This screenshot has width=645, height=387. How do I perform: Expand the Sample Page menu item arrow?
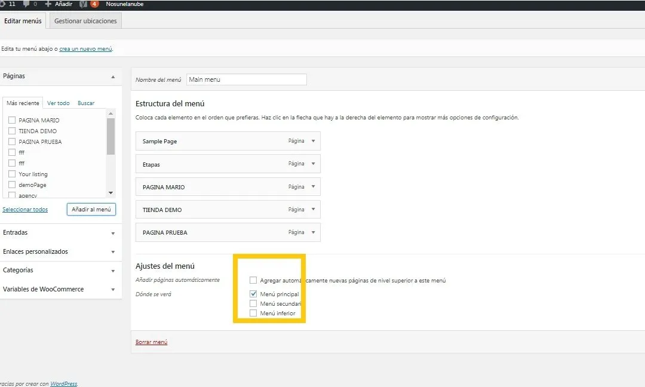(x=314, y=141)
